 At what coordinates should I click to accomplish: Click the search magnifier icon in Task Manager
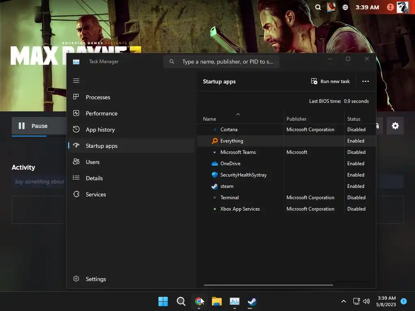(172, 62)
